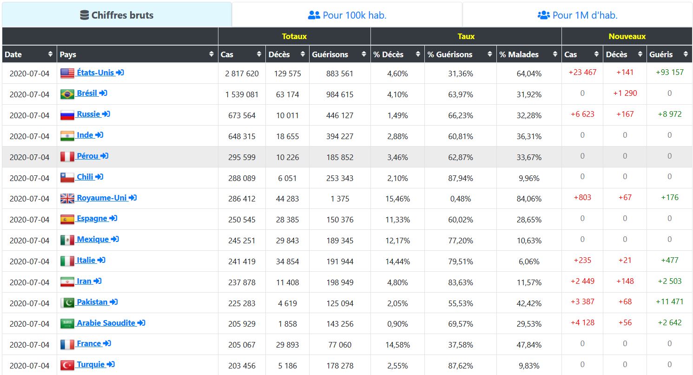Open the Pour 100k hab. tab
Screen dimensions: 693x375
point(347,15)
